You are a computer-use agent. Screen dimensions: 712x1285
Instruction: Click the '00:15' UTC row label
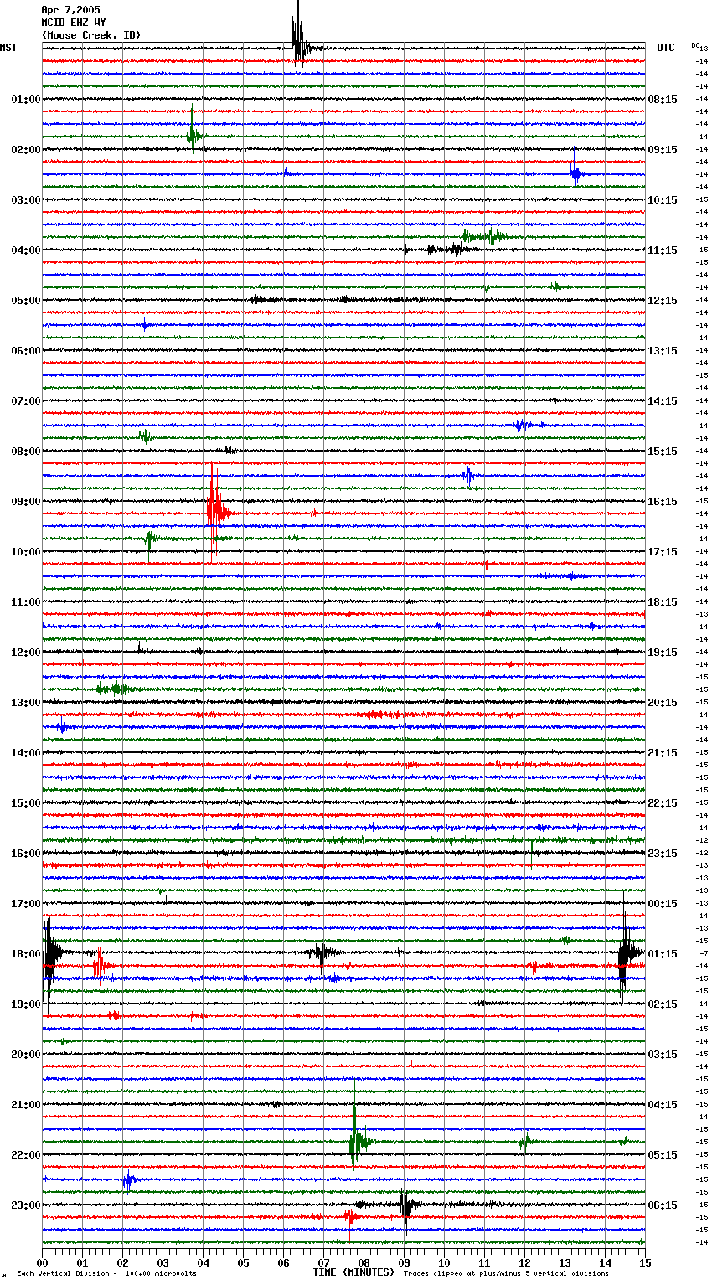[x=663, y=904]
